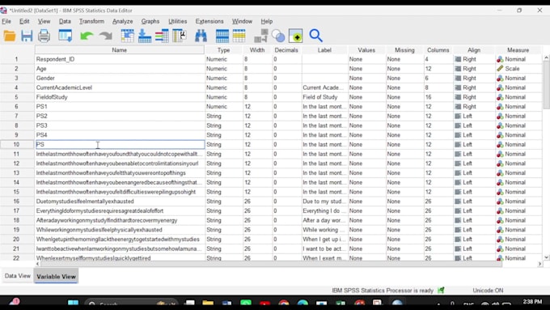Screen dimensions: 550x310
Task: Click 'Everything I do' label cell
Action: point(324,210)
